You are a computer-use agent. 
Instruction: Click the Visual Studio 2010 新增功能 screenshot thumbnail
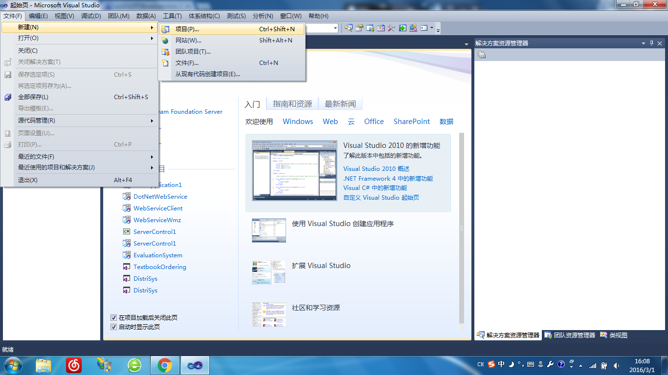(x=294, y=170)
